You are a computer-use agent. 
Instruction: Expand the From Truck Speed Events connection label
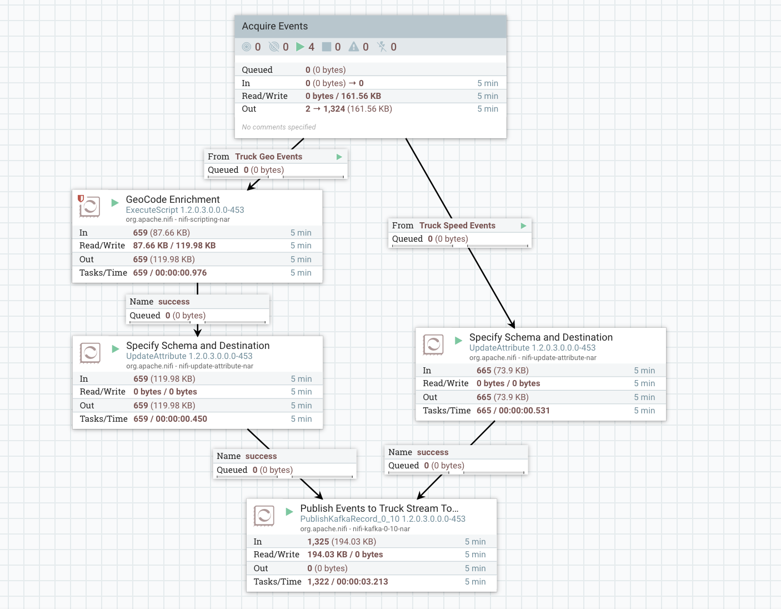click(523, 226)
